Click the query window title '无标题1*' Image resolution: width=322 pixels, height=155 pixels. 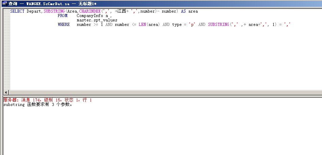click(87, 4)
